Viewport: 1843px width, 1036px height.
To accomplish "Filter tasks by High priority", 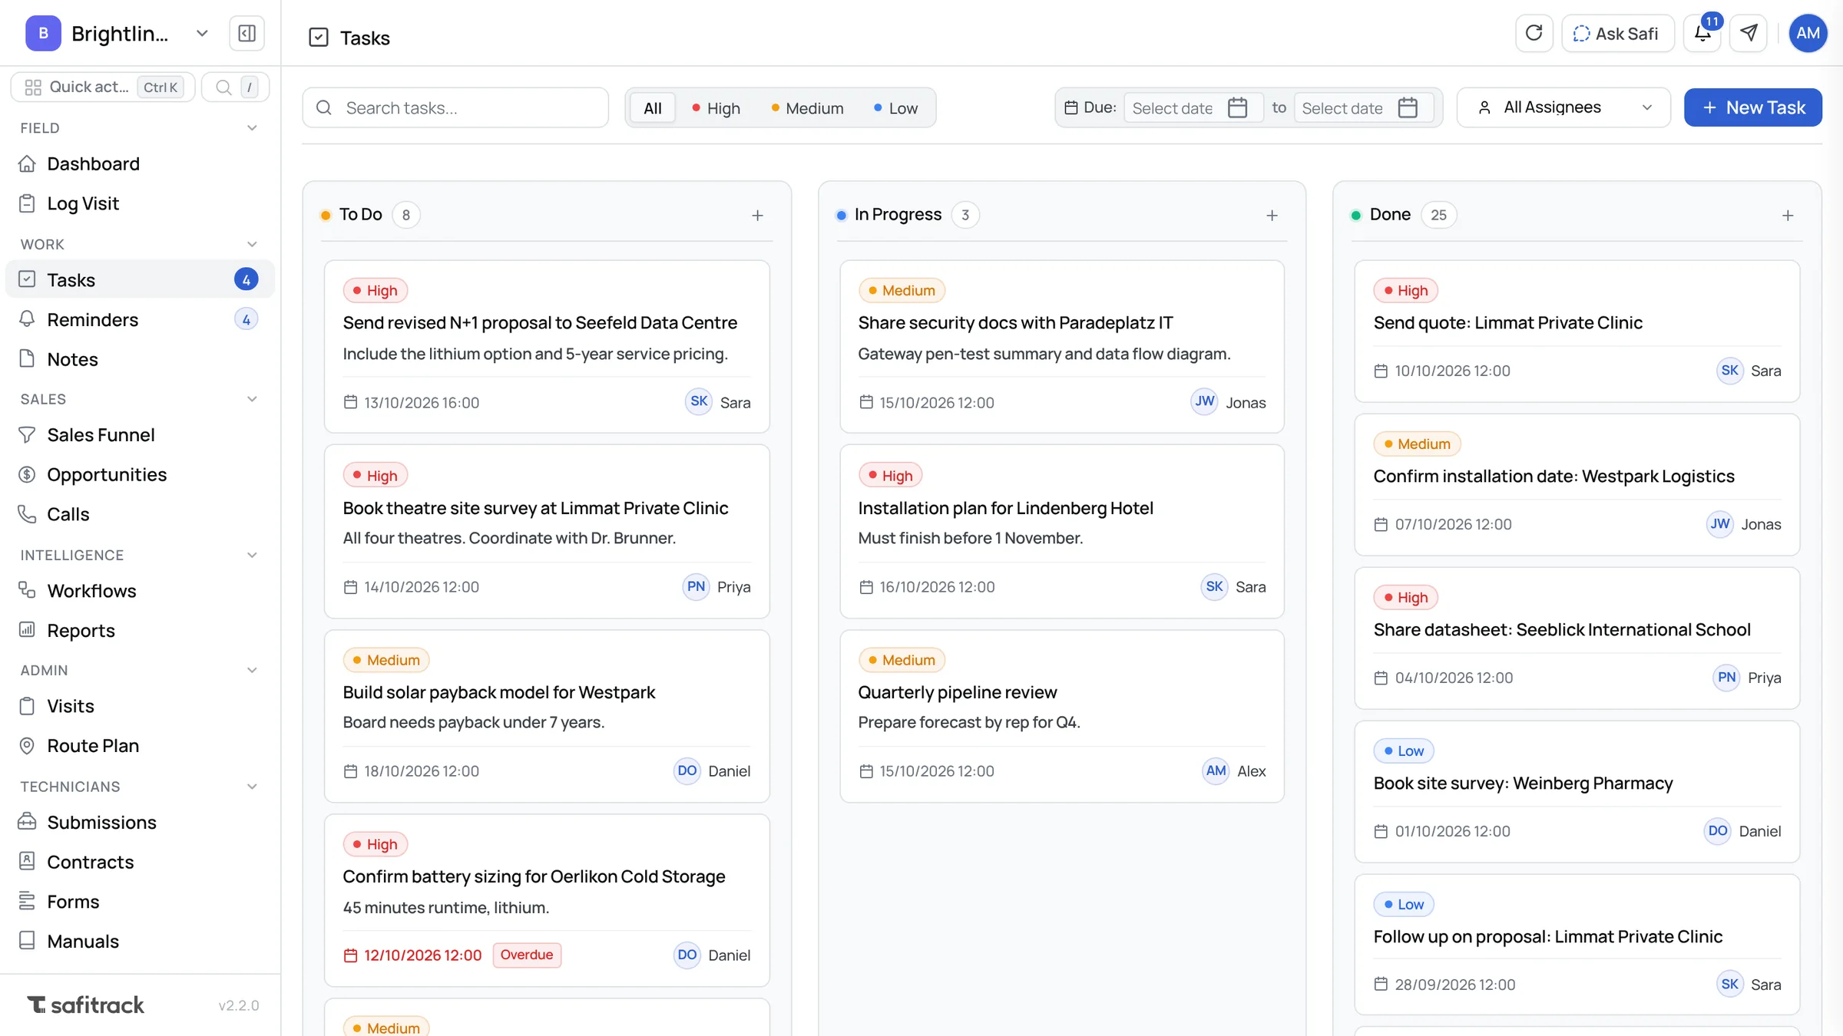I will pos(716,108).
